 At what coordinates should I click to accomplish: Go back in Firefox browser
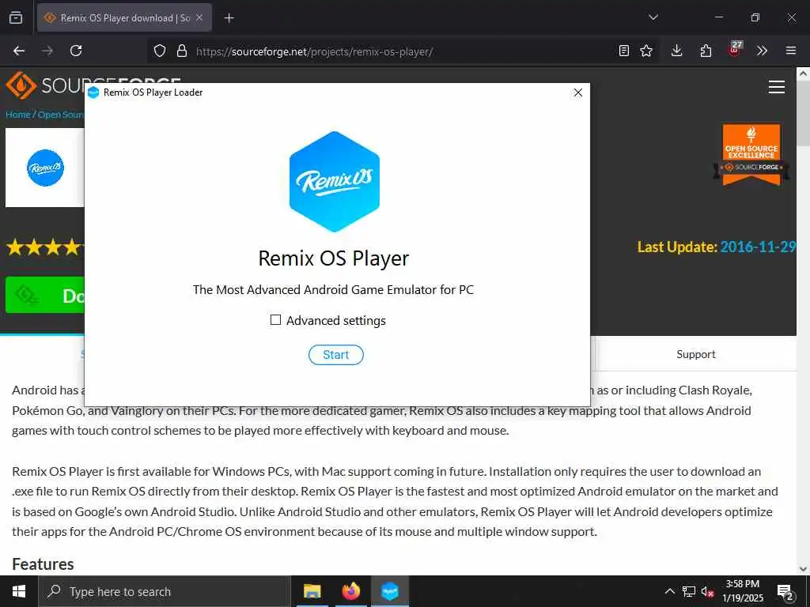pyautogui.click(x=19, y=51)
